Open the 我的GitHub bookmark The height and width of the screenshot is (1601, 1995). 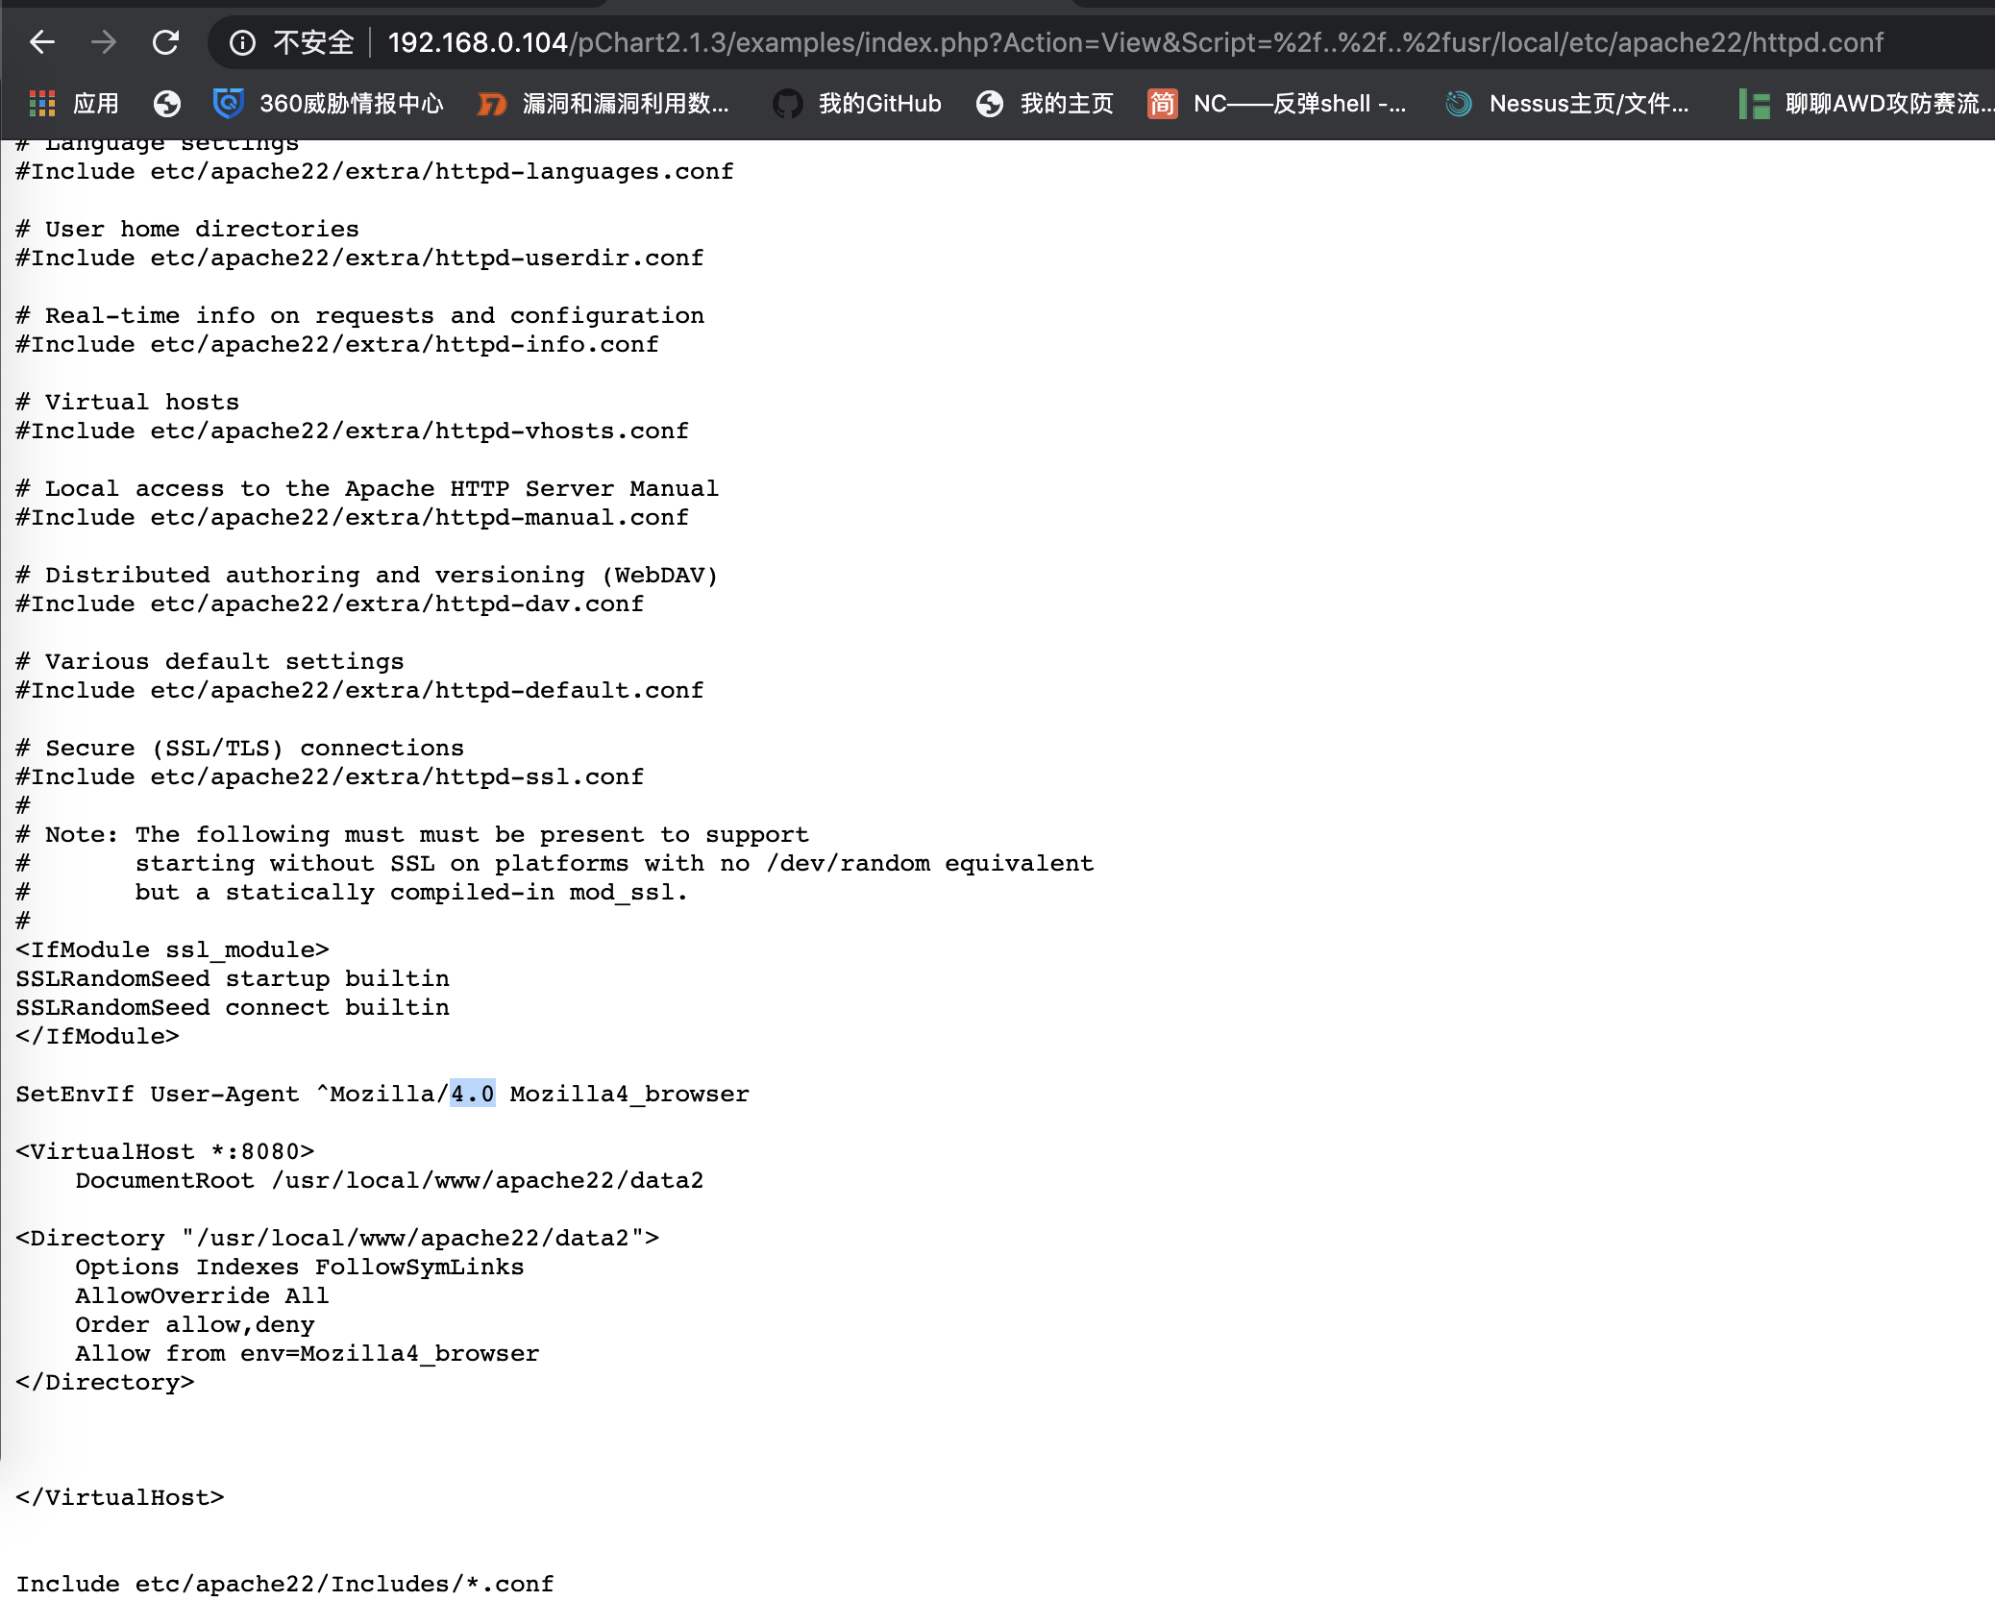click(858, 104)
